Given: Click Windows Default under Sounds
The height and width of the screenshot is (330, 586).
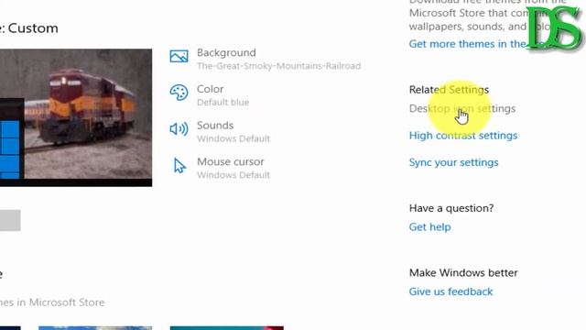Looking at the screenshot, I should coord(233,138).
